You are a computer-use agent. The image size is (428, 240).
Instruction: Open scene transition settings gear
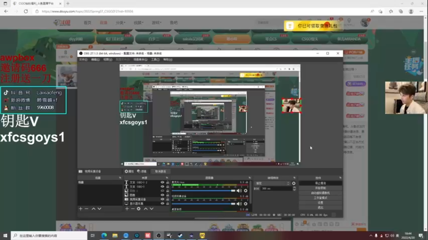pos(294,183)
